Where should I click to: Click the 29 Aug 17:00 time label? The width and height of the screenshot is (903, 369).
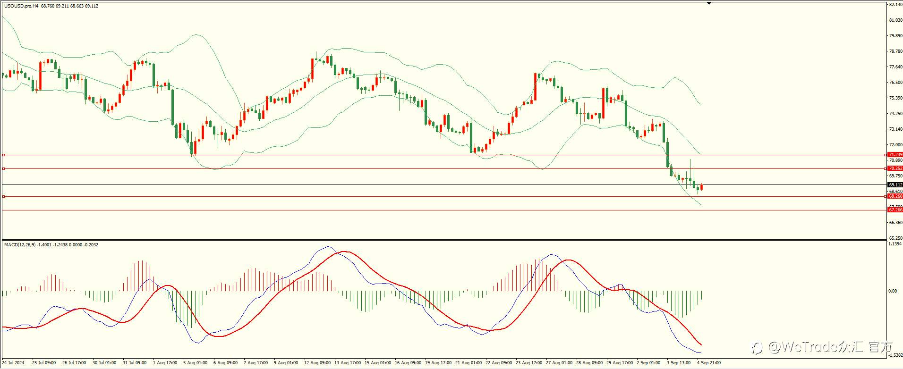point(620,363)
